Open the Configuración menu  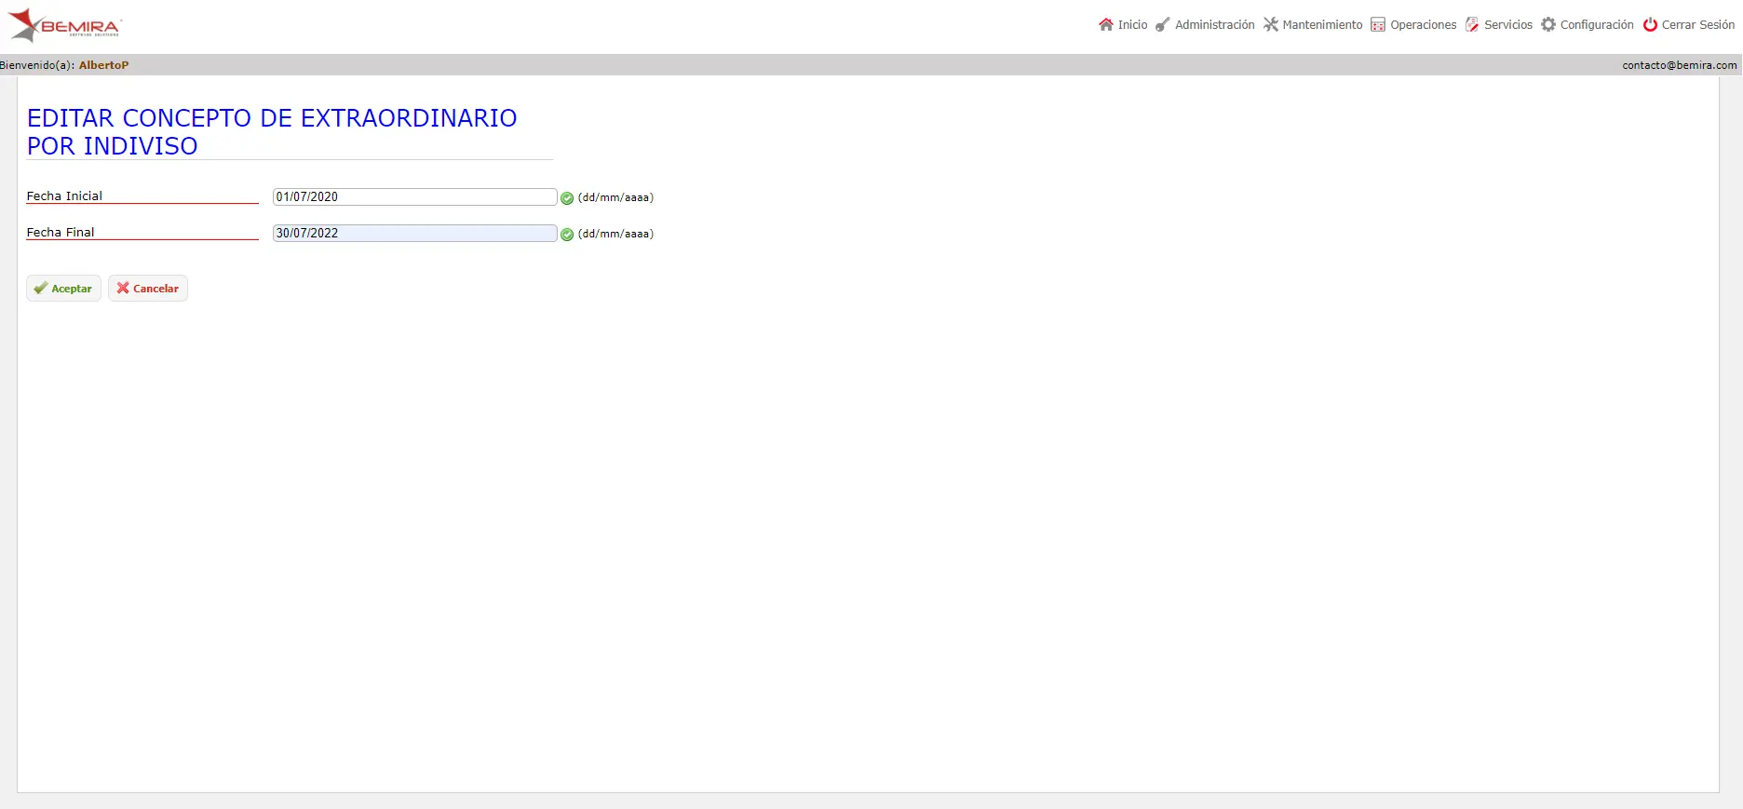pyautogui.click(x=1597, y=25)
